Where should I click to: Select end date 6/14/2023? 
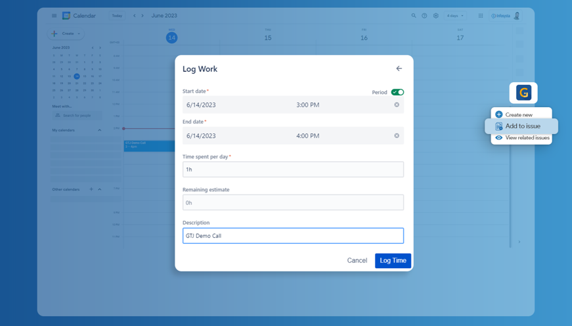click(201, 136)
